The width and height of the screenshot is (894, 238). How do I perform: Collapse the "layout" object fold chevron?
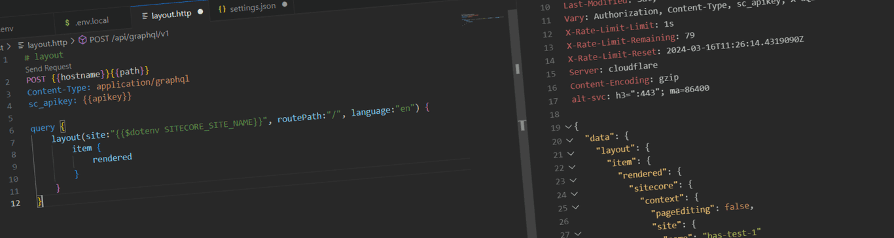coord(571,154)
